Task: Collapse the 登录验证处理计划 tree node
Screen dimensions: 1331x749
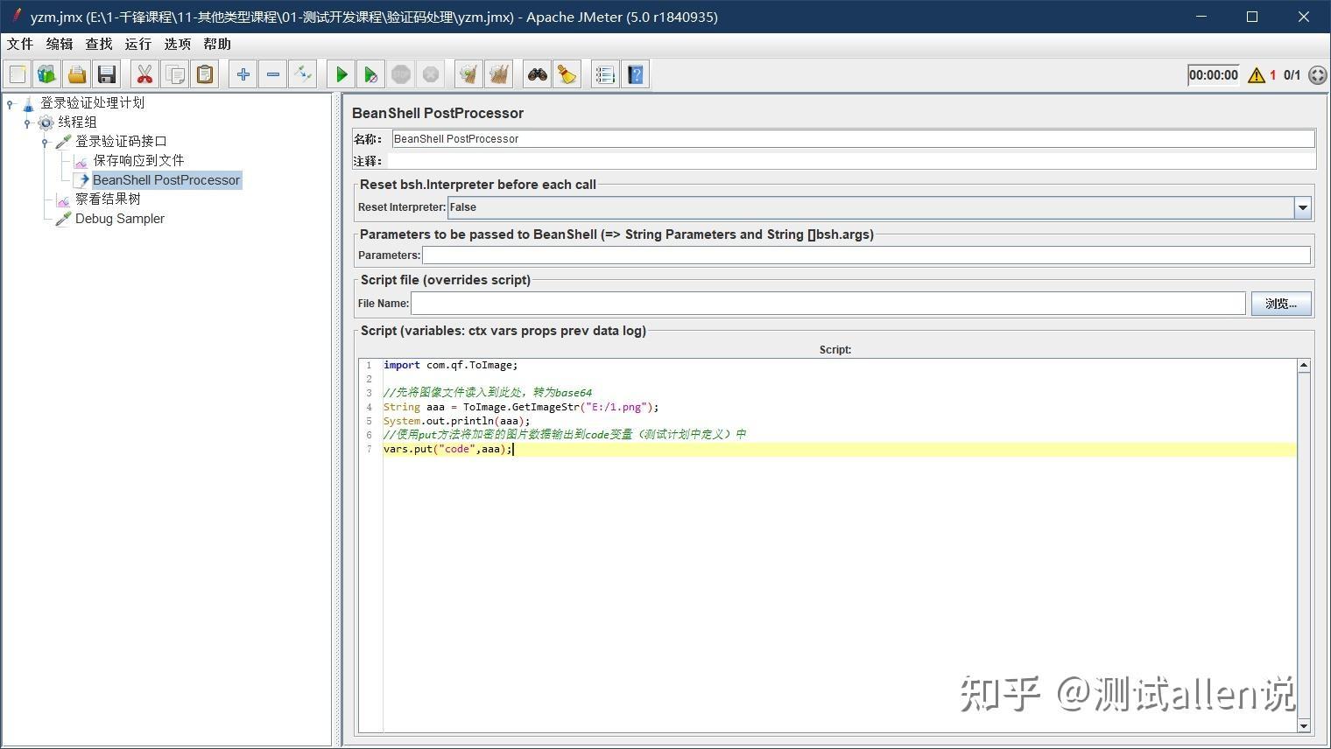Action: click(11, 104)
